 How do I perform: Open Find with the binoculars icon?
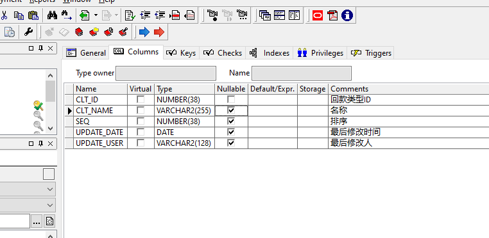(52, 15)
